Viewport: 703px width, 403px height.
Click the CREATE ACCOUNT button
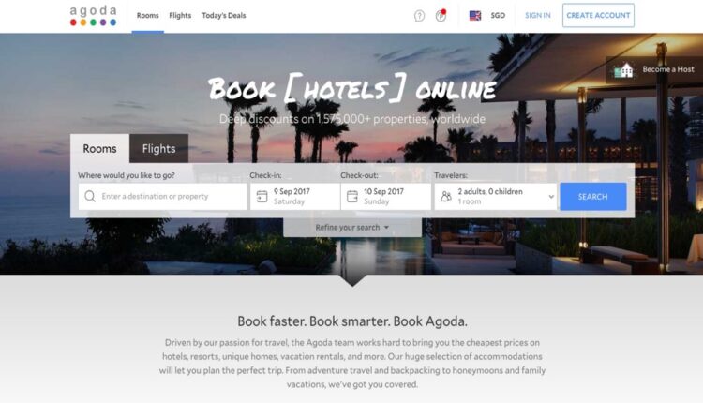[x=598, y=15]
